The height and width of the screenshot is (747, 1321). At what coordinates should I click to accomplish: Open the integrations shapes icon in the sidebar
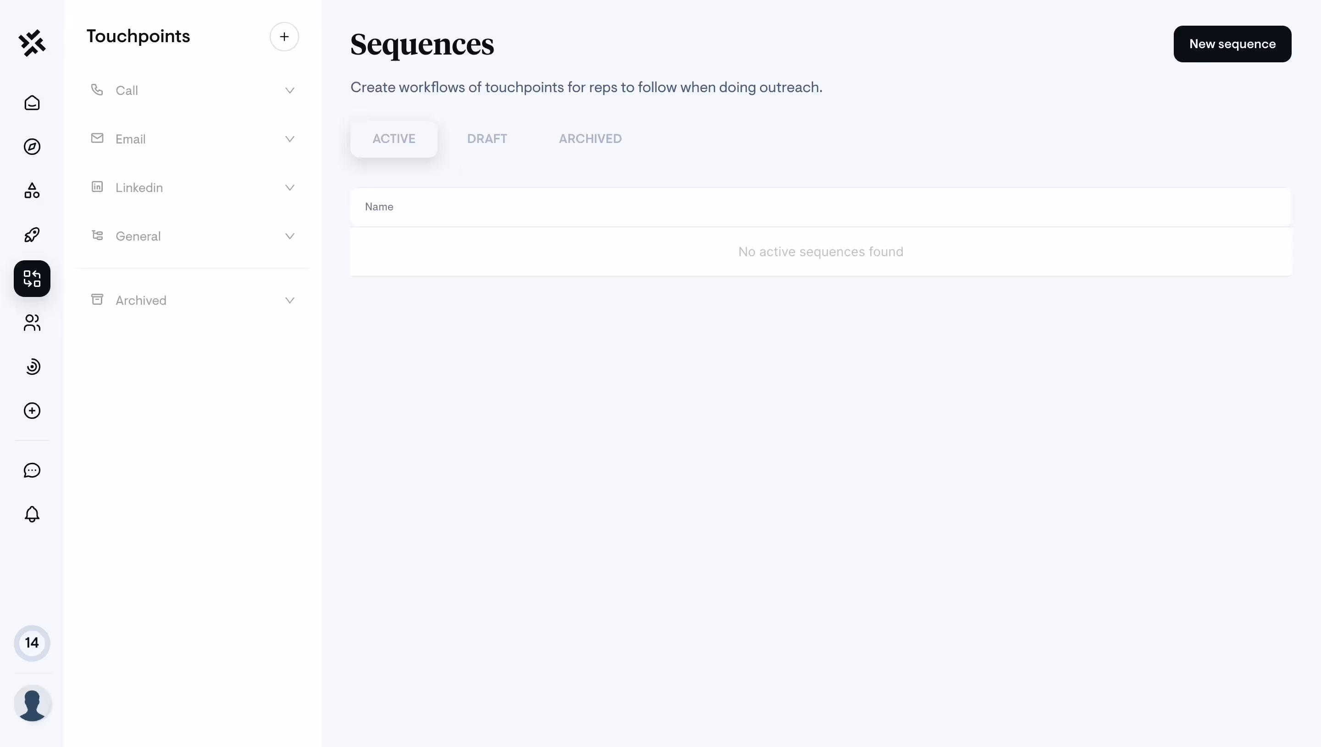[x=32, y=190]
